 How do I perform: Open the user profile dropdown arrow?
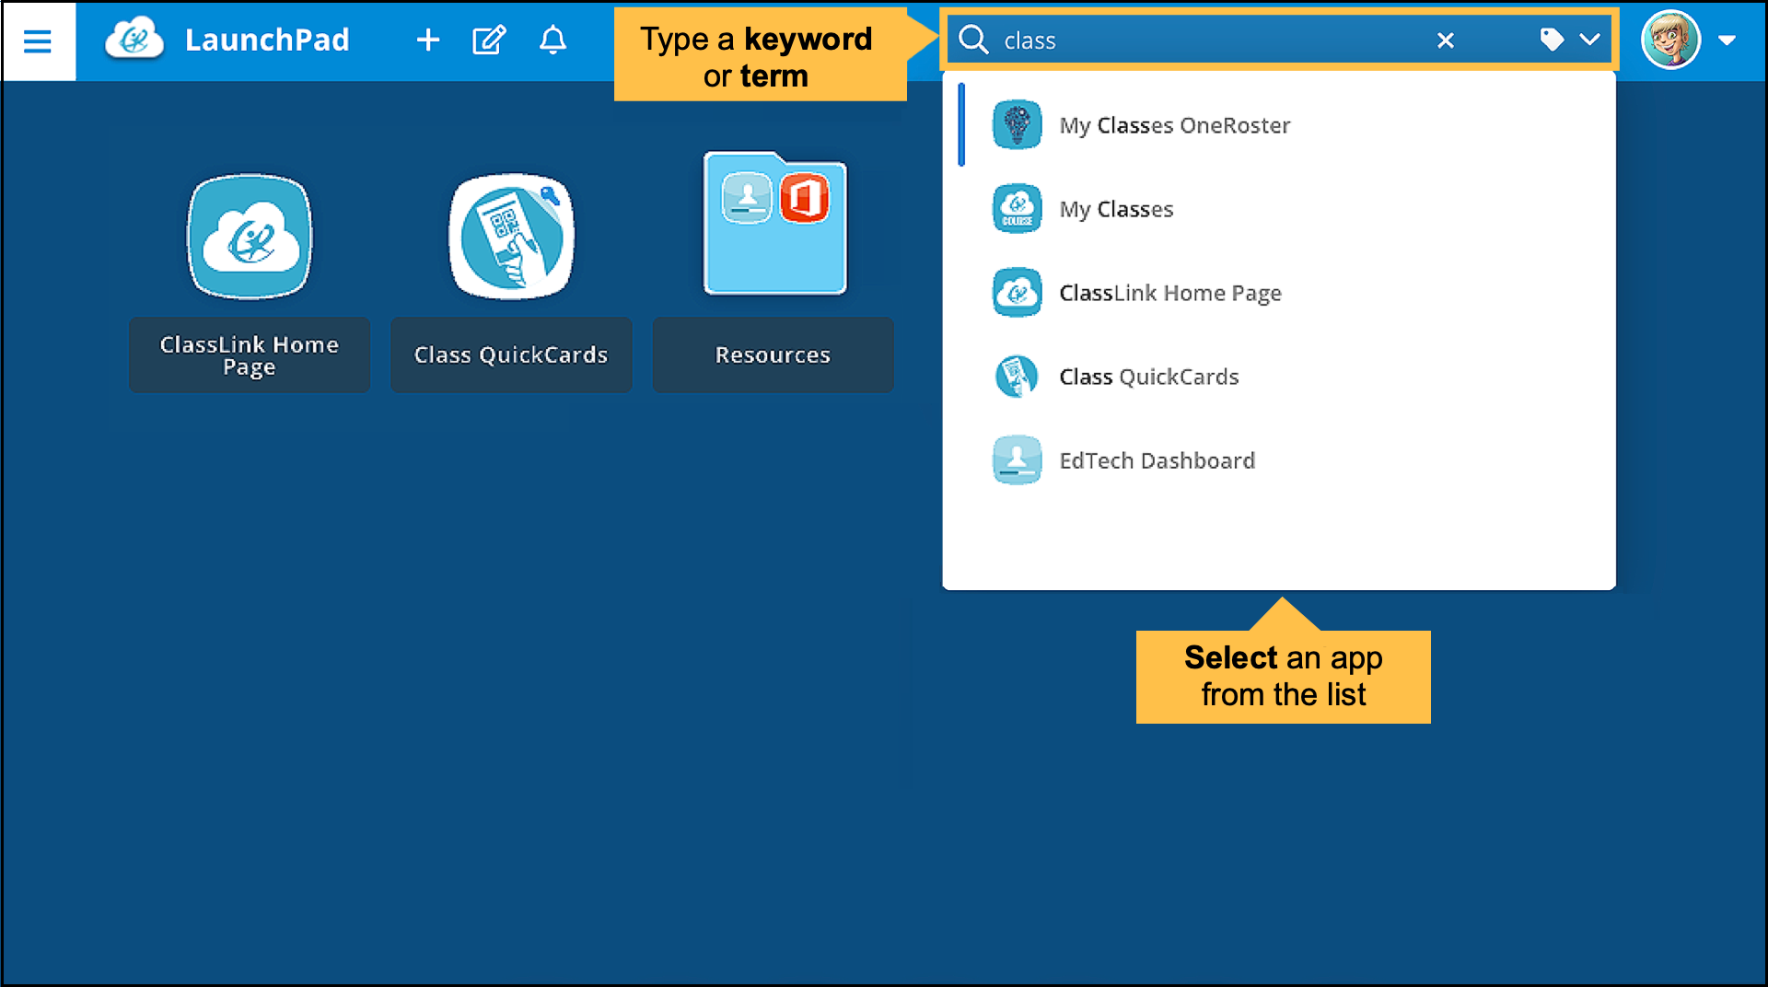click(x=1727, y=41)
